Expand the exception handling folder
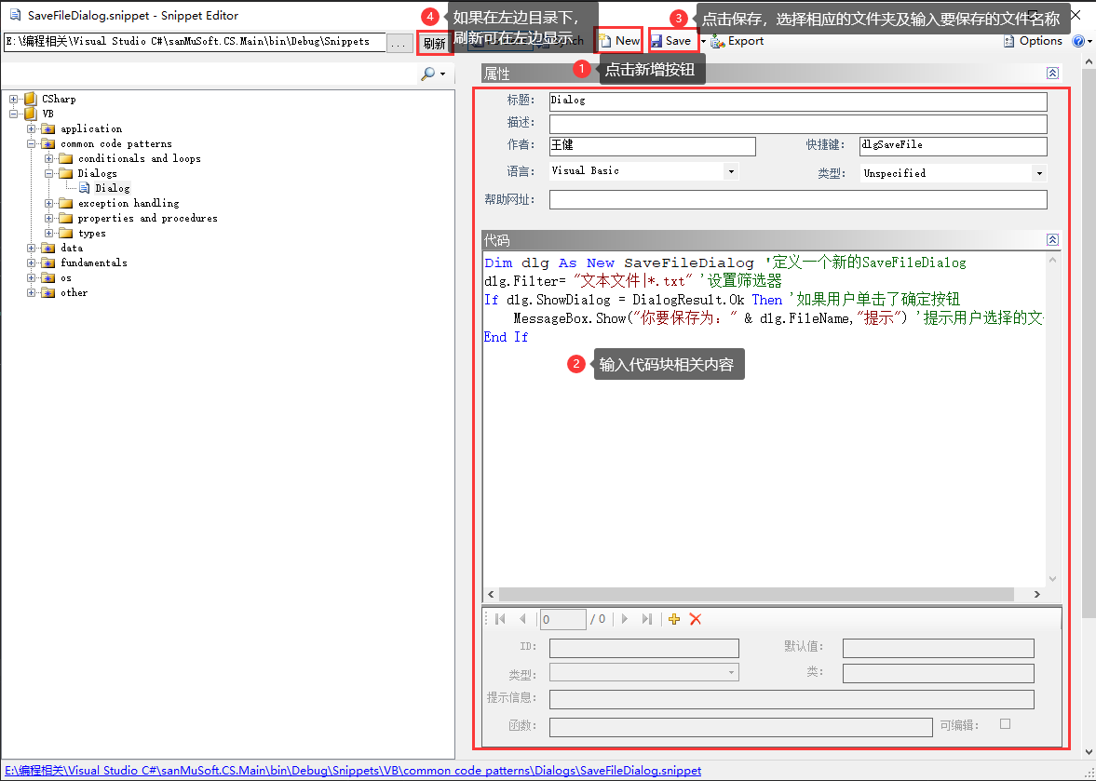This screenshot has height=781, width=1096. pos(49,203)
